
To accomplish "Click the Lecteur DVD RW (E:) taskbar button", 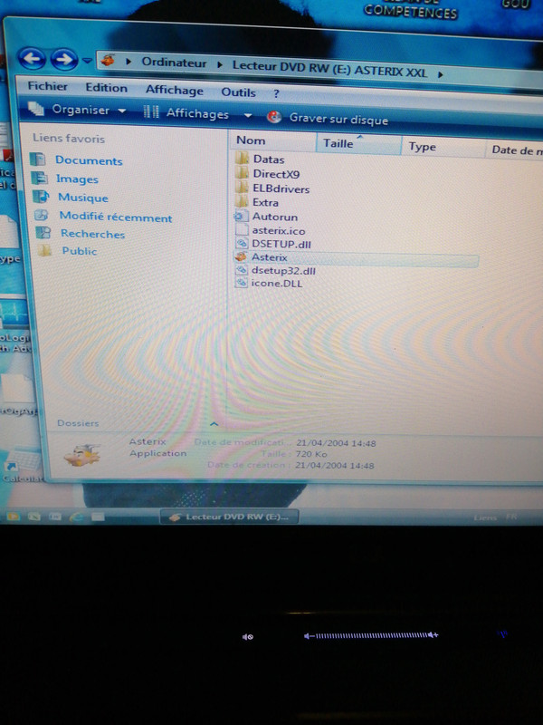I will click(x=229, y=517).
